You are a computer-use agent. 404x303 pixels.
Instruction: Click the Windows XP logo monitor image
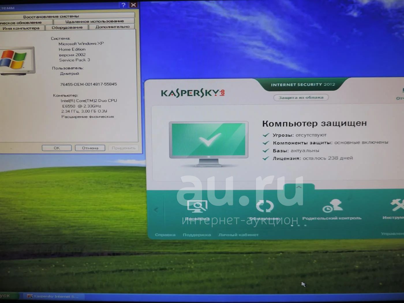pyautogui.click(x=17, y=61)
